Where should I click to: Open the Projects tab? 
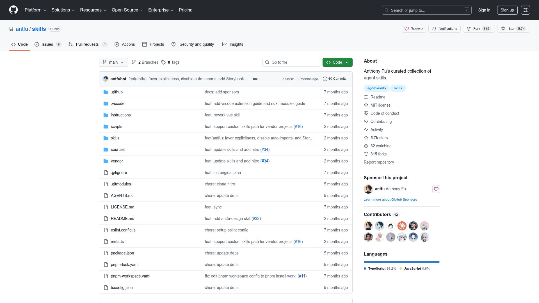153,44
